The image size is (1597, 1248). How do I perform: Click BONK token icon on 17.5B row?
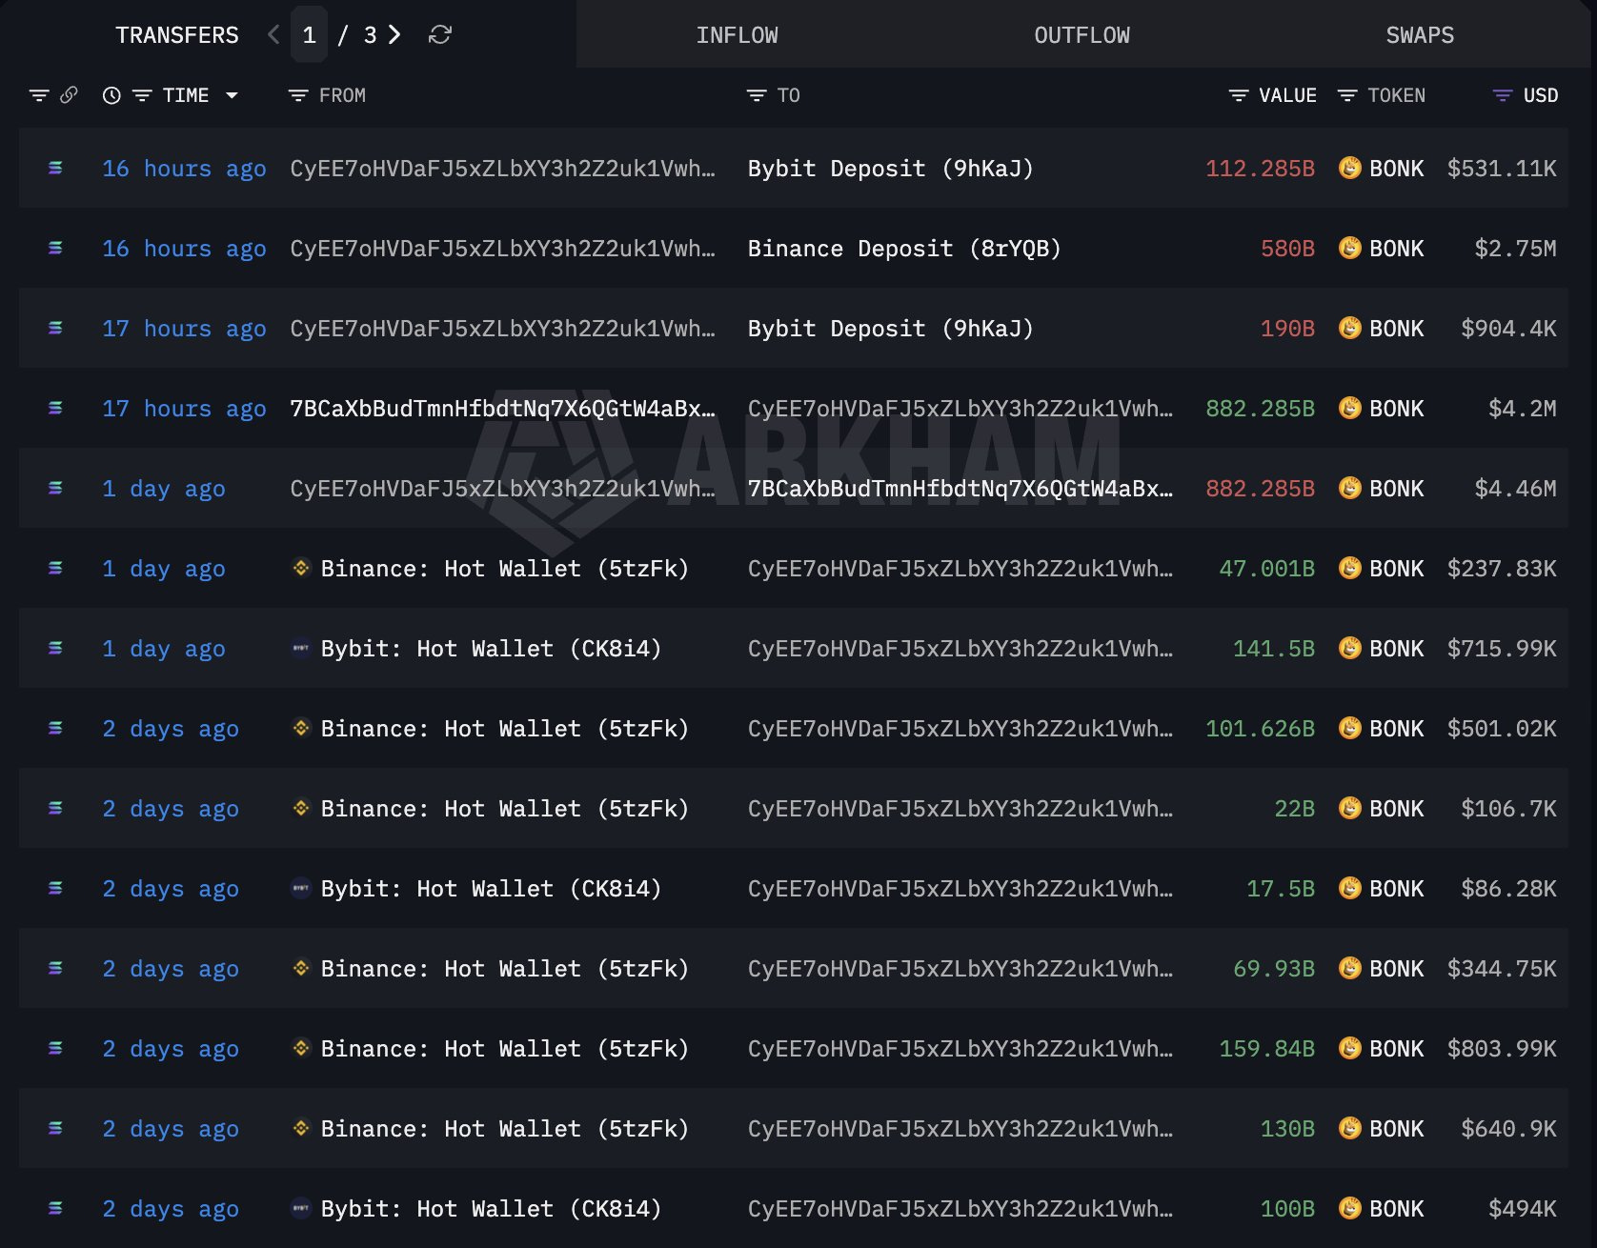tap(1350, 888)
